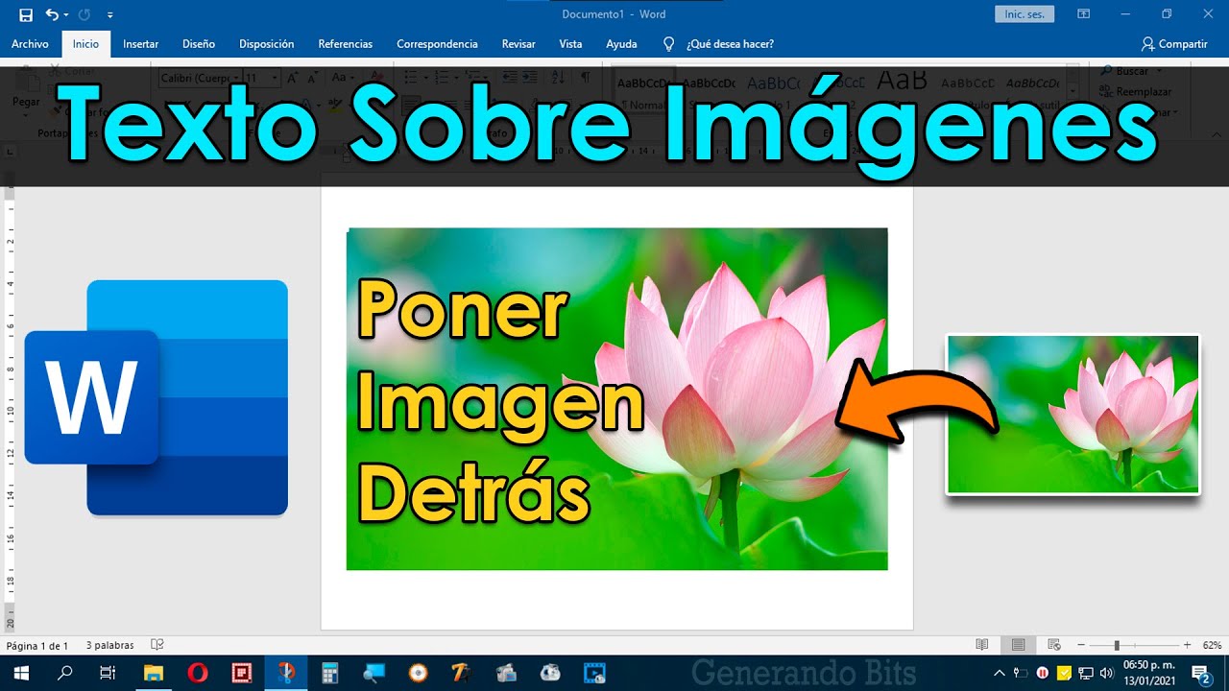Open the Correspondencia tab

437,44
